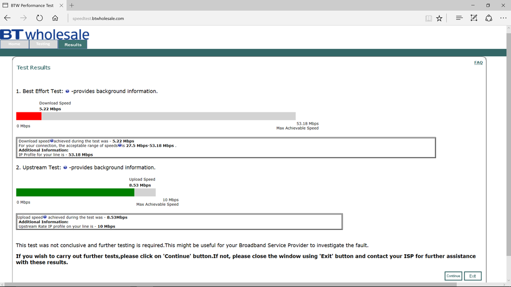Open the FAQ link

coord(478,62)
